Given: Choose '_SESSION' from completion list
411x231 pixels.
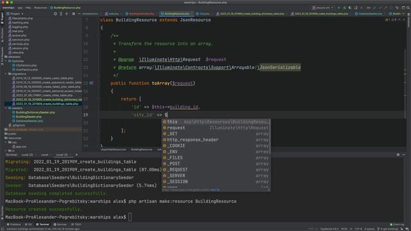Looking at the screenshot, I should pyautogui.click(x=216, y=182).
